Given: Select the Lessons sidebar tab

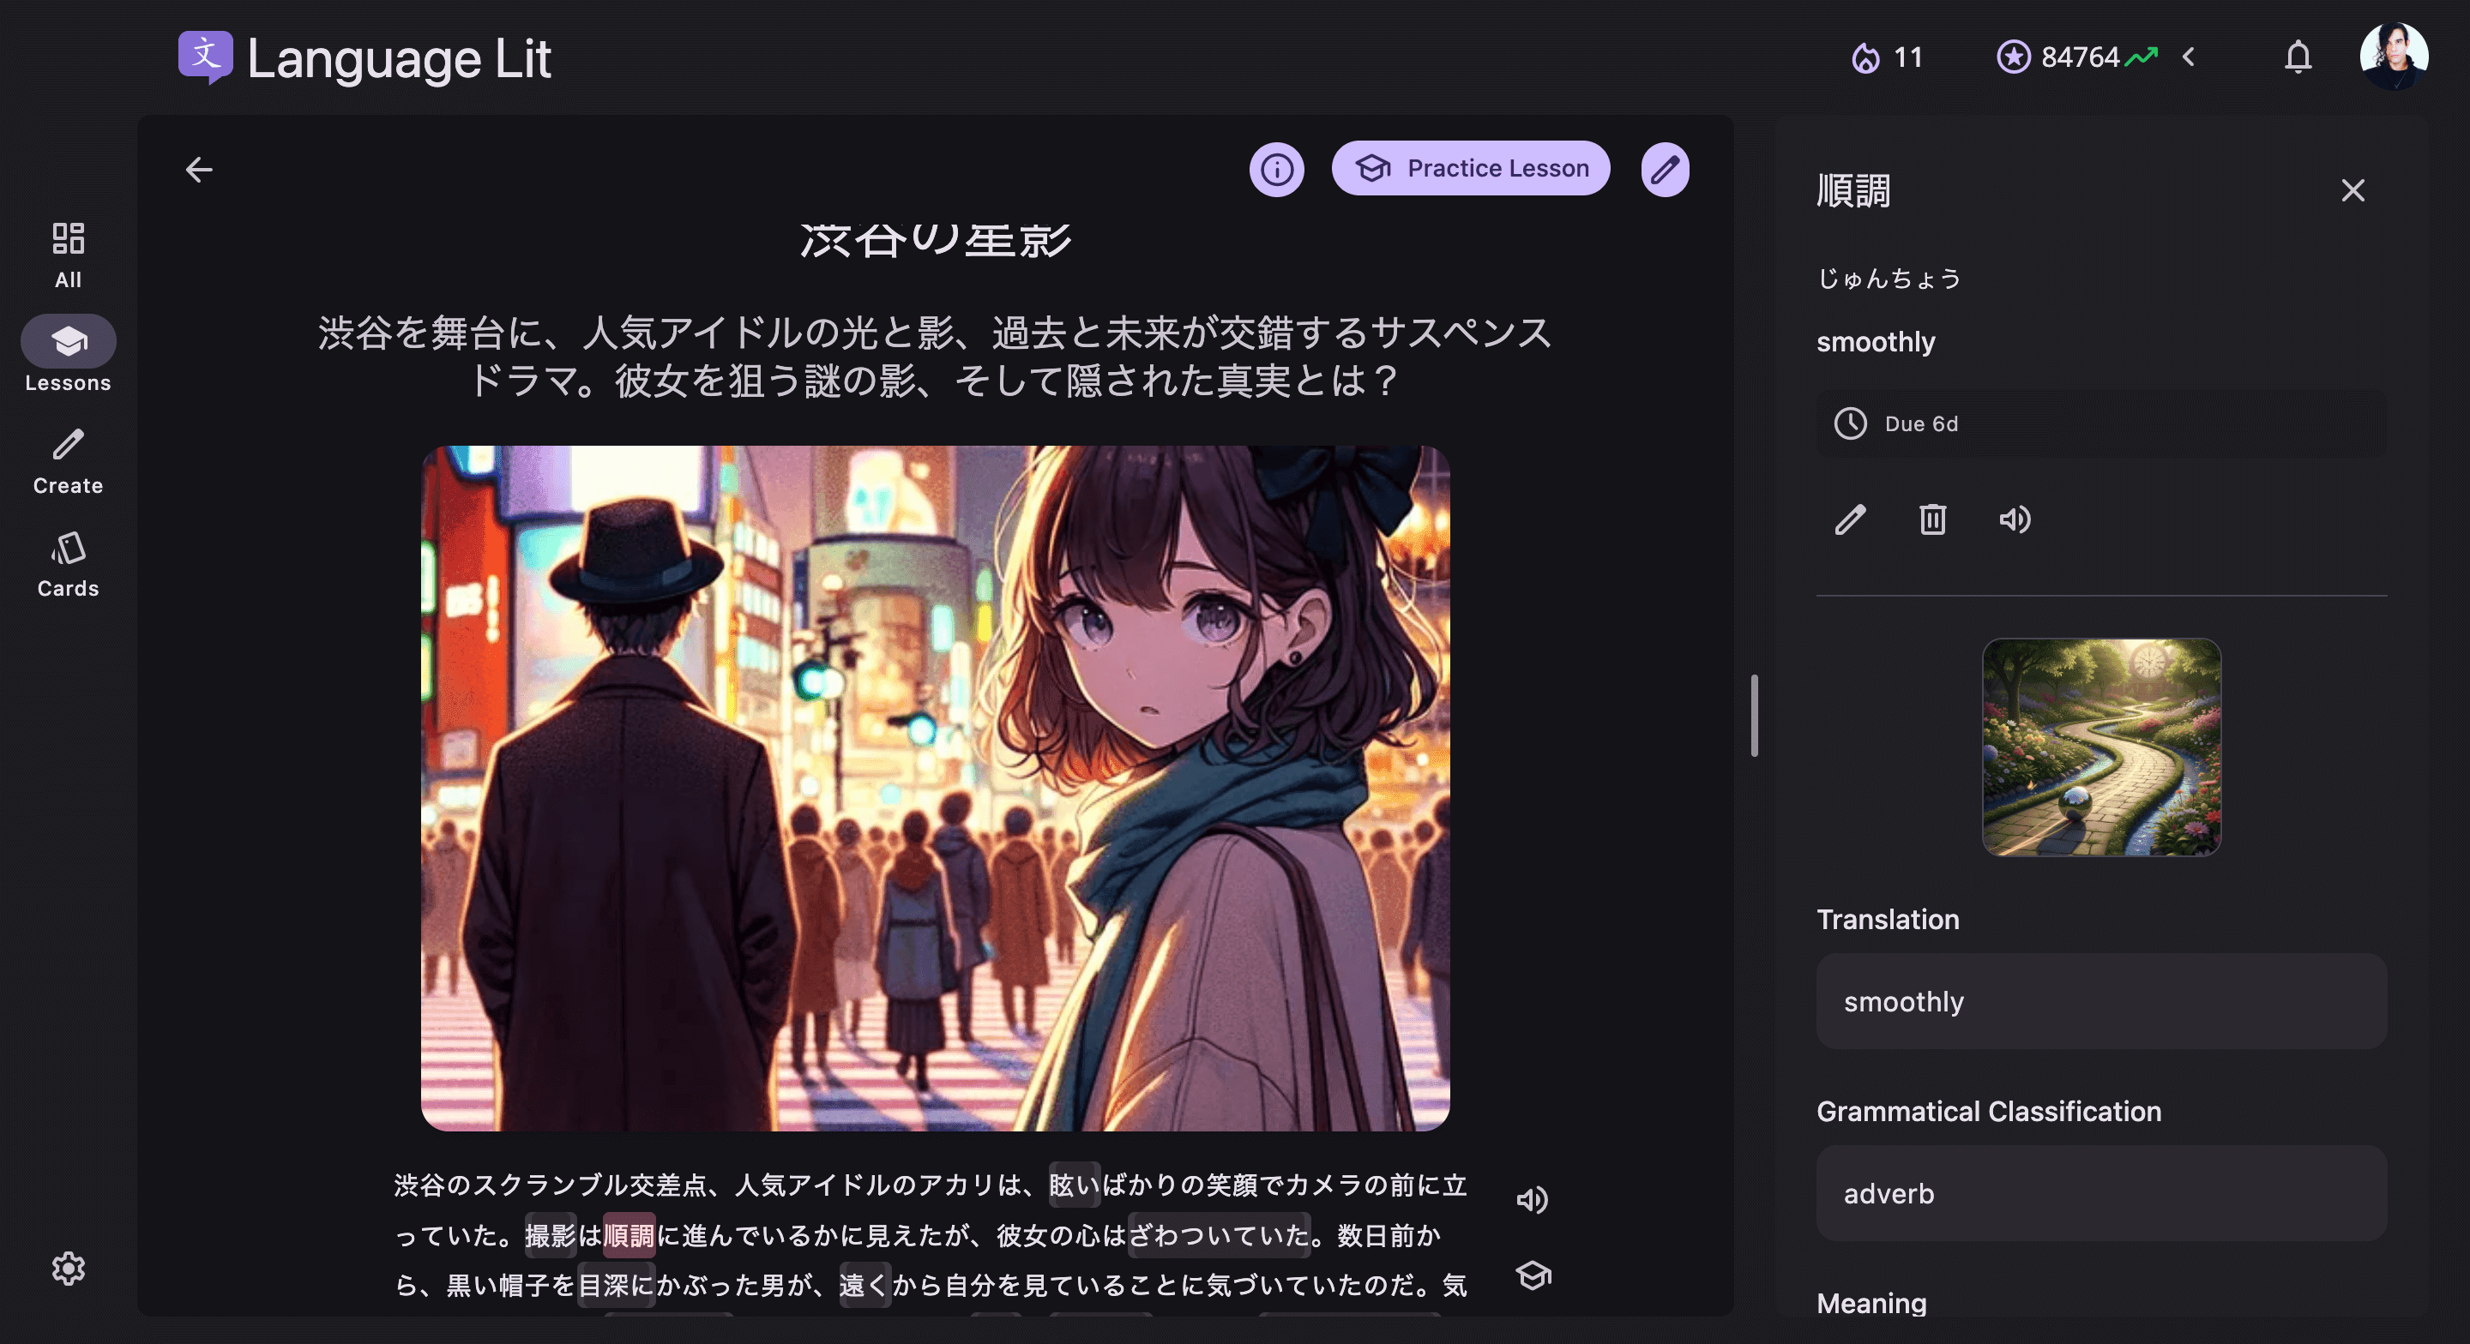Looking at the screenshot, I should point(68,355).
